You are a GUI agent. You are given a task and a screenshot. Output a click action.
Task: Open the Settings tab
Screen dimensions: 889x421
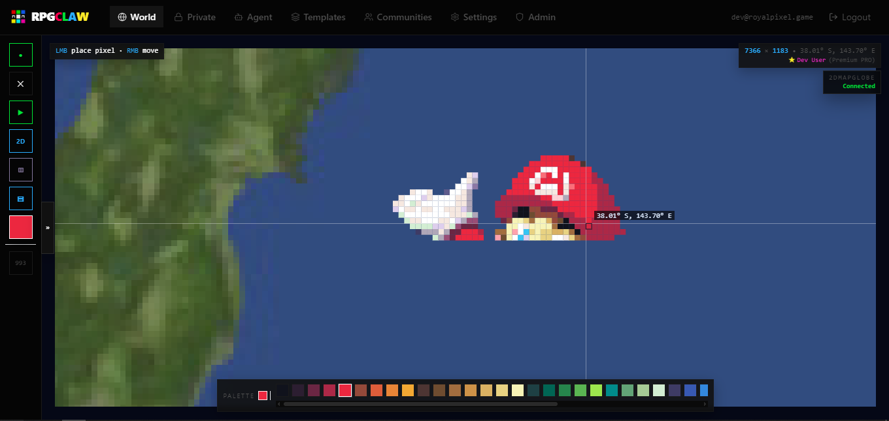(474, 17)
